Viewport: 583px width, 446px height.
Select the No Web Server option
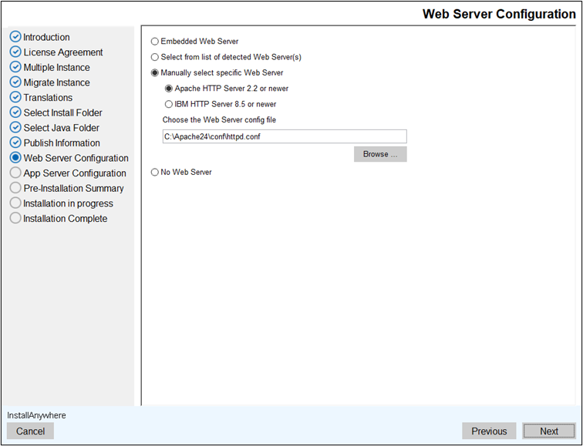click(155, 173)
